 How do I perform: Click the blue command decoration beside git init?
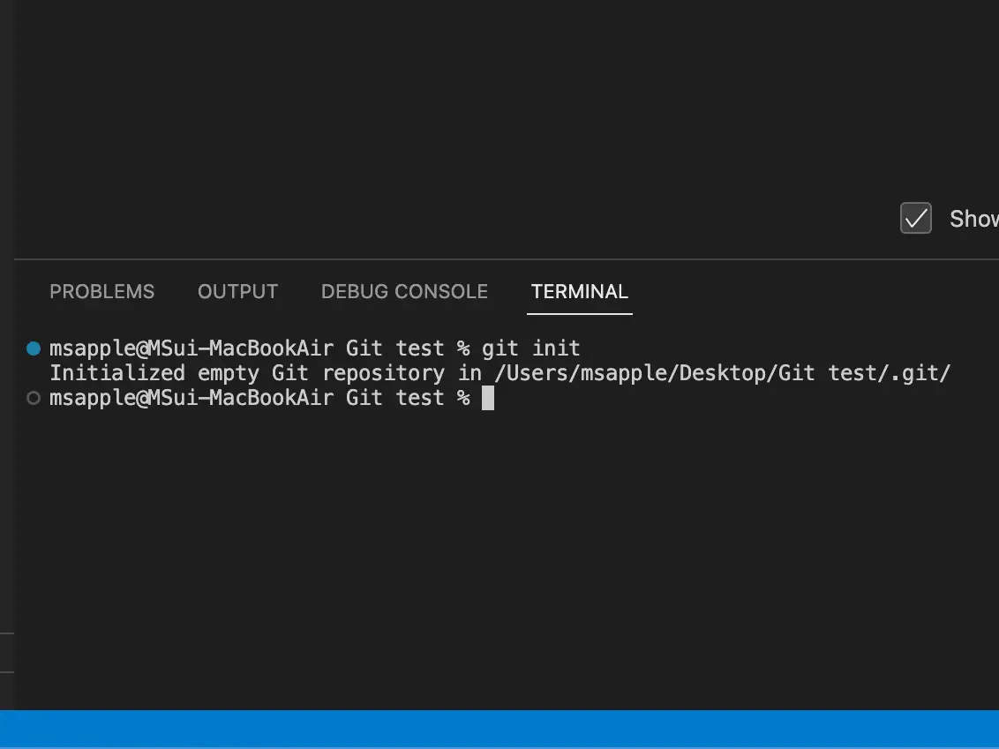(33, 348)
